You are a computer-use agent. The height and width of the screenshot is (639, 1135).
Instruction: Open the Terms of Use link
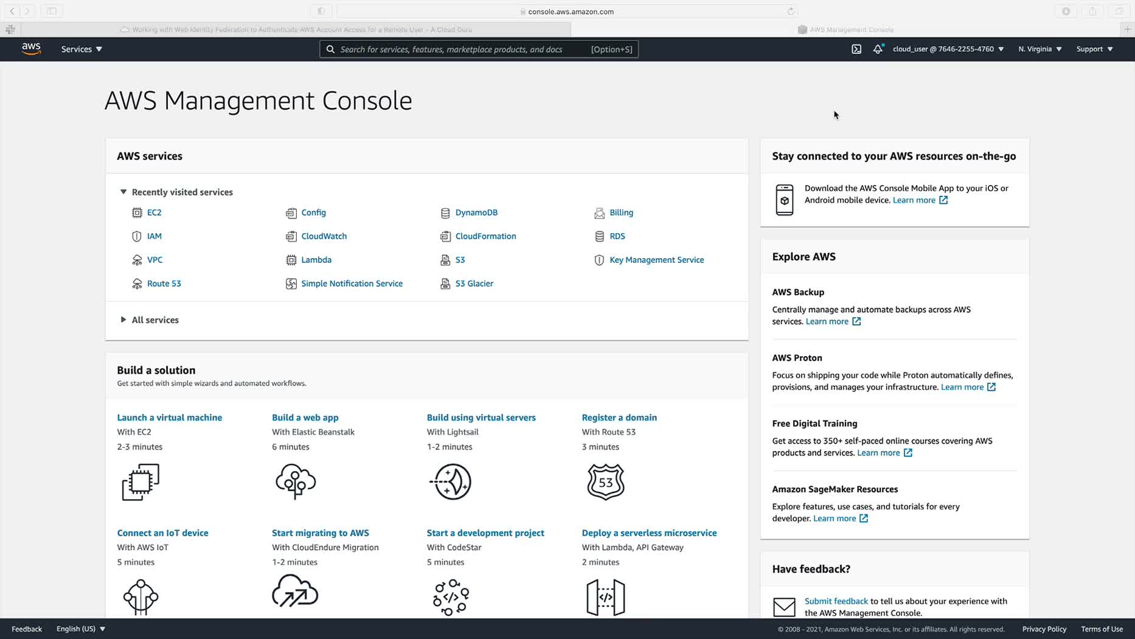tap(1102, 629)
